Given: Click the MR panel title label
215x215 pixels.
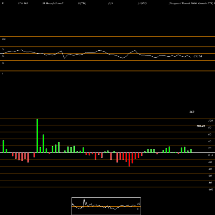Looking at the screenshot, I should click(192, 112).
